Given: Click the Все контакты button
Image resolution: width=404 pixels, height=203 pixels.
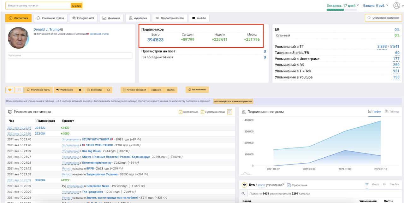Looking at the screenshot, I should (197, 90).
